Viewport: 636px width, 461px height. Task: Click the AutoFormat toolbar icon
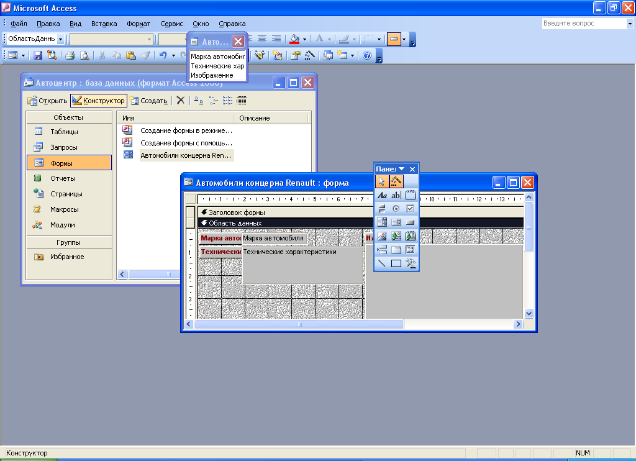[278, 55]
